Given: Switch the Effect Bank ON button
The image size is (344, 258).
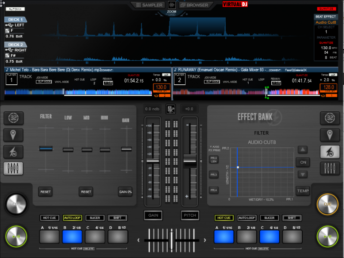Looking at the screenshot, I should click(x=303, y=163).
